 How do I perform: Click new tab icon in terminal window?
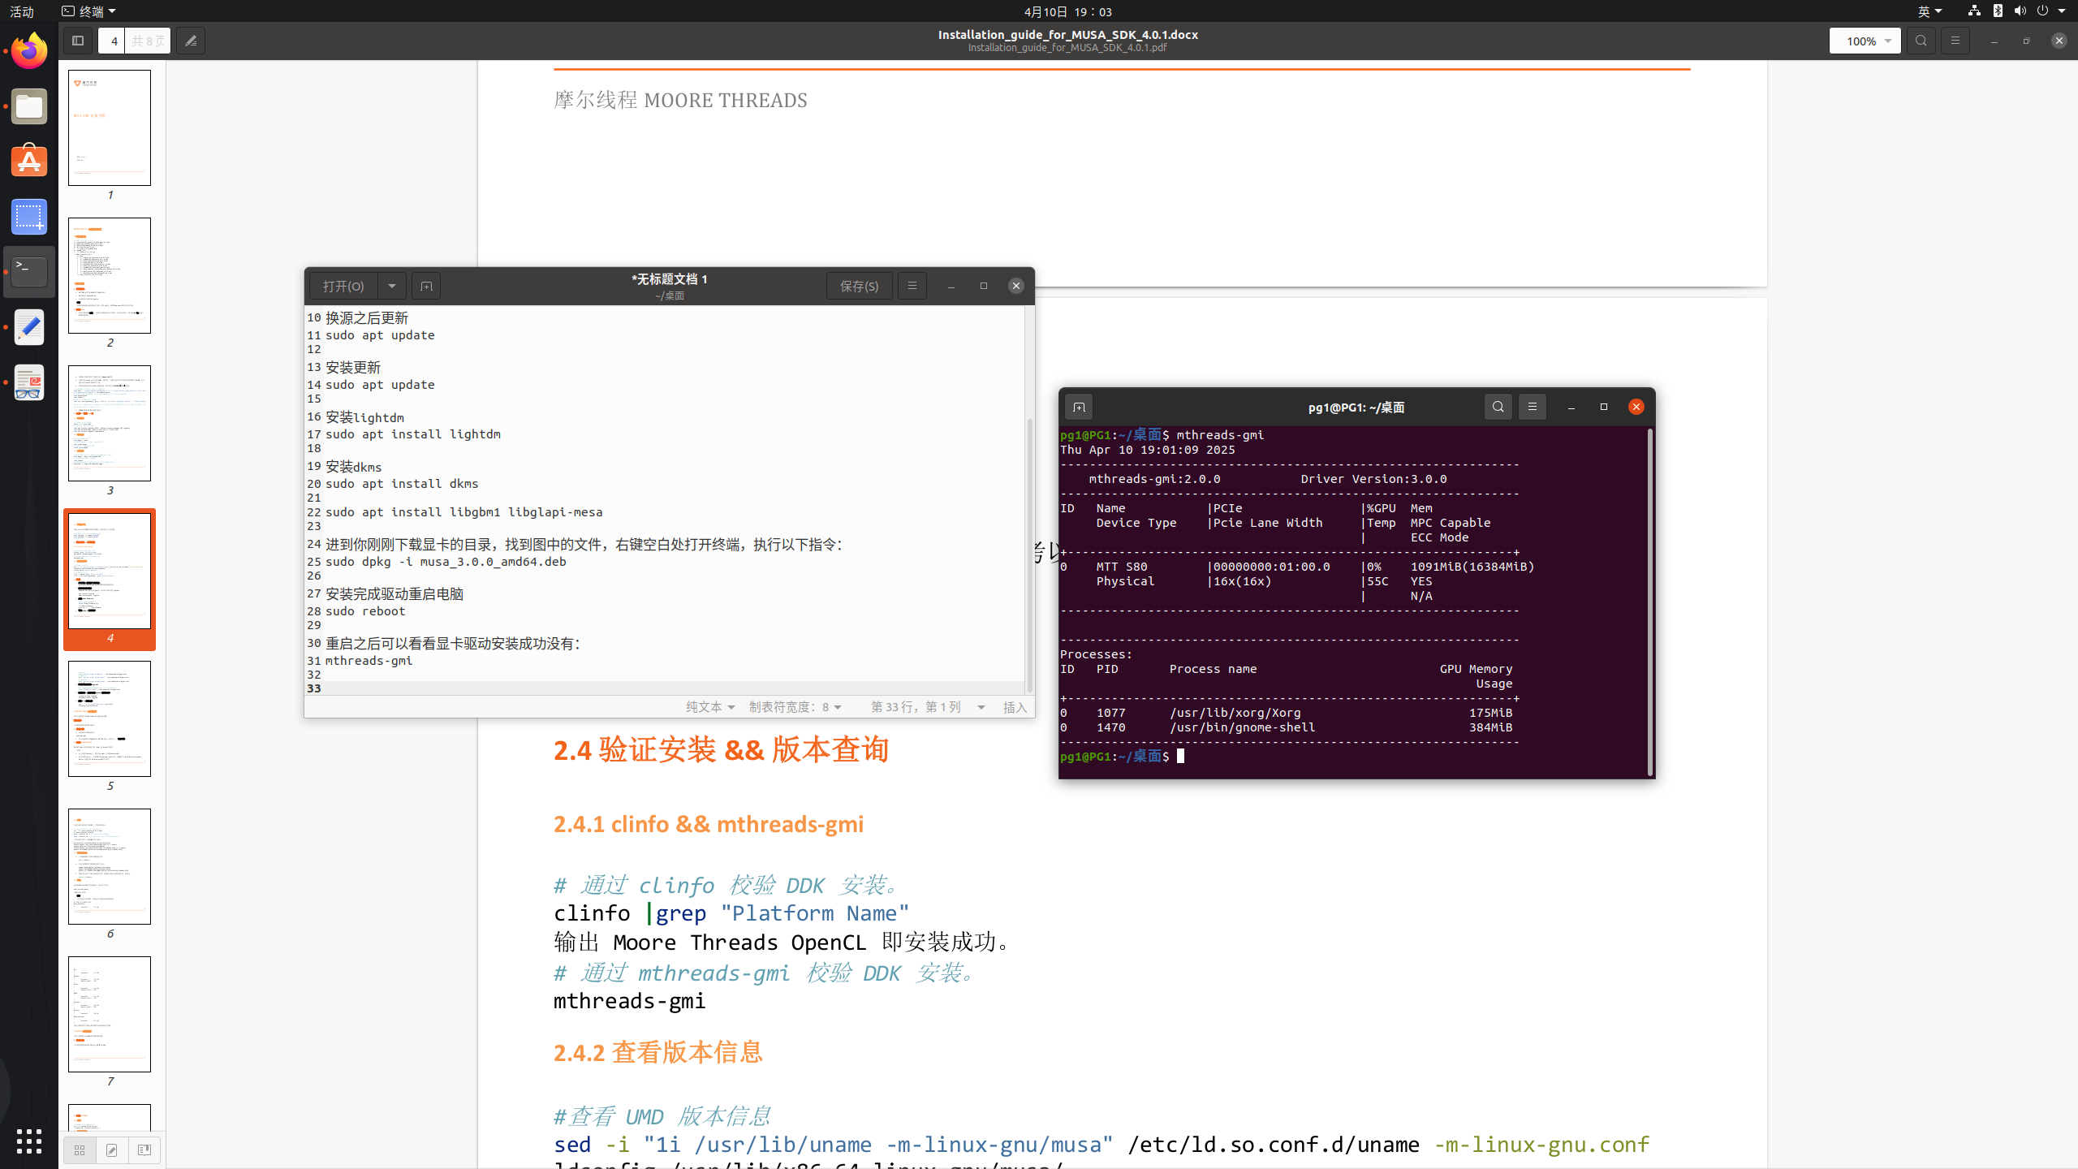pos(1079,407)
